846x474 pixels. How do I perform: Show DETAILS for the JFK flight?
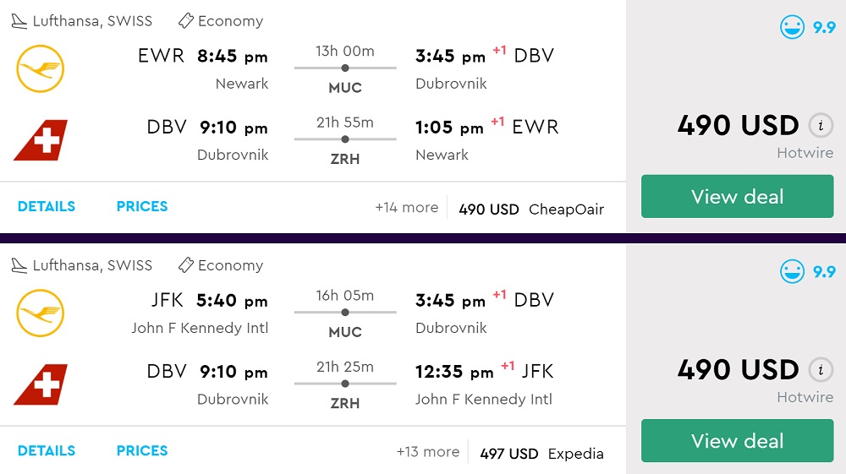coord(47,450)
